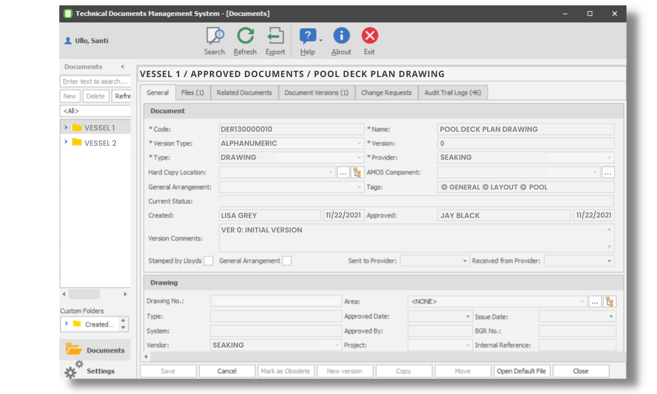The width and height of the screenshot is (657, 394).
Task: Check the General Arrangement checkbox
Action: coord(287,260)
